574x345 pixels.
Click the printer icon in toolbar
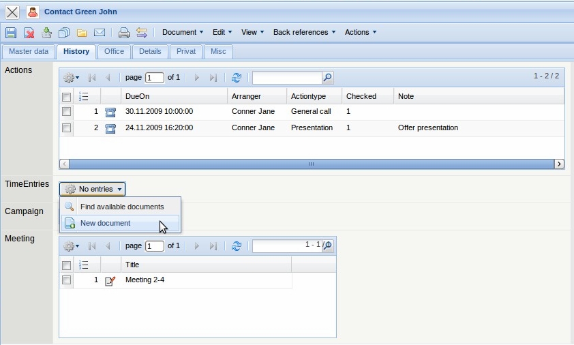tap(123, 32)
